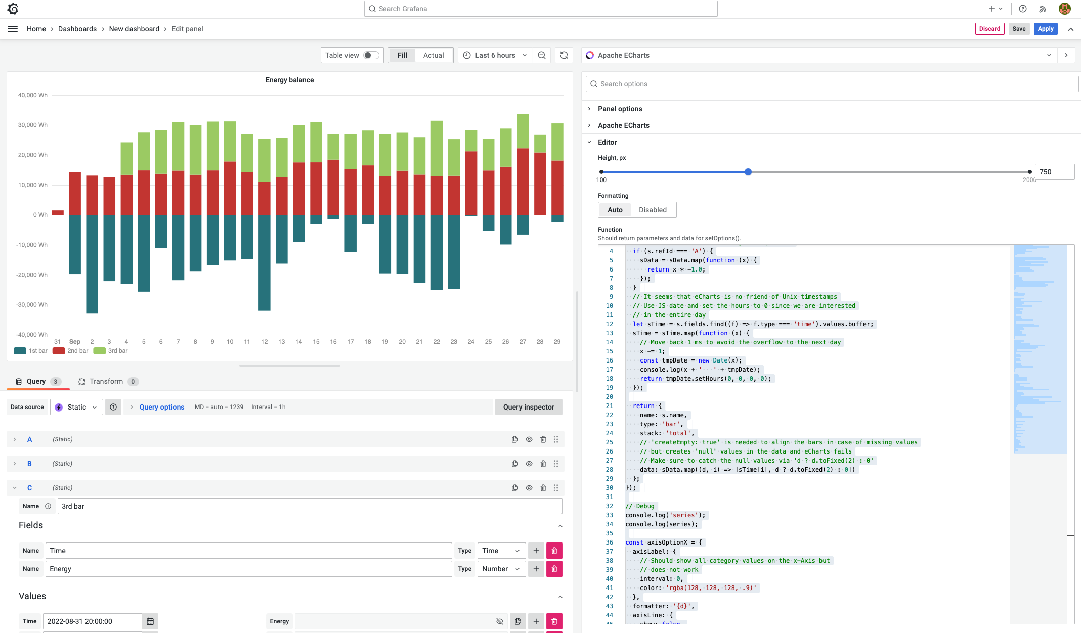Viewport: 1081px width, 633px height.
Task: Select the Transform tab
Action: tap(106, 381)
